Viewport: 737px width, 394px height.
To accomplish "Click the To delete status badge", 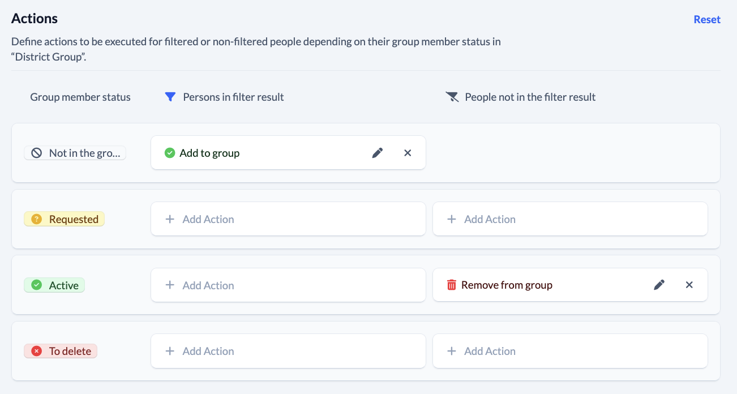I will coord(61,351).
